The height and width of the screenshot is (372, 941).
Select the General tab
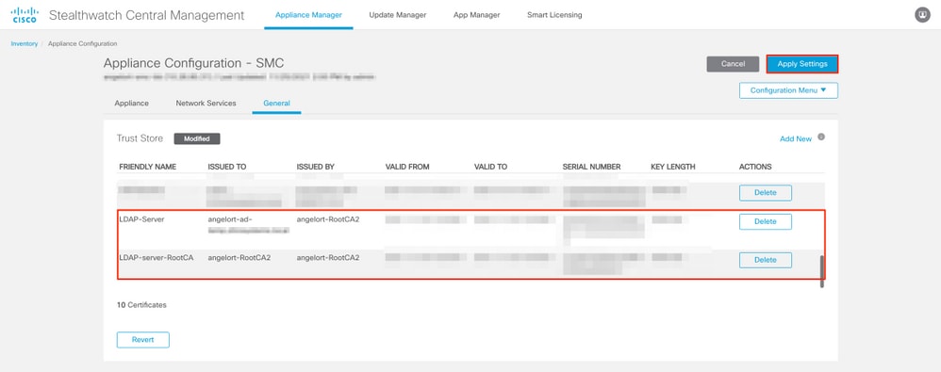276,103
